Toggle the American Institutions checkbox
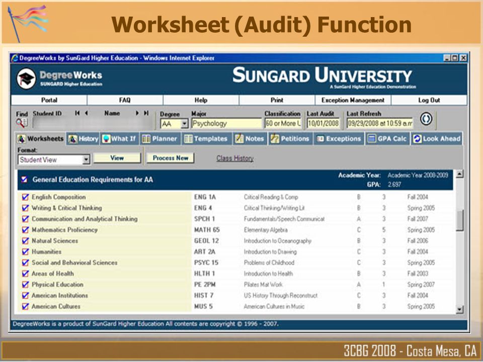The width and height of the screenshot is (483, 362). tap(25, 296)
